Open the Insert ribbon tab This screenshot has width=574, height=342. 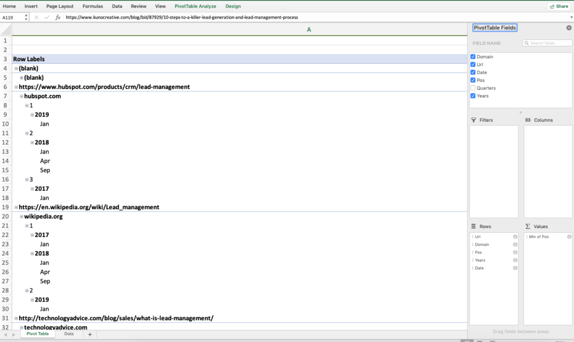[x=31, y=6]
